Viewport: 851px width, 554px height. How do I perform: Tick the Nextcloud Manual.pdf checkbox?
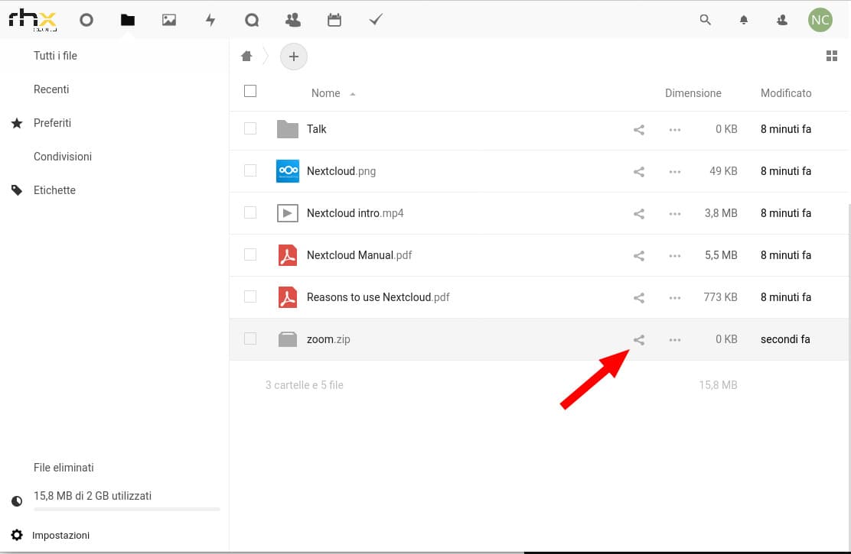click(x=250, y=254)
